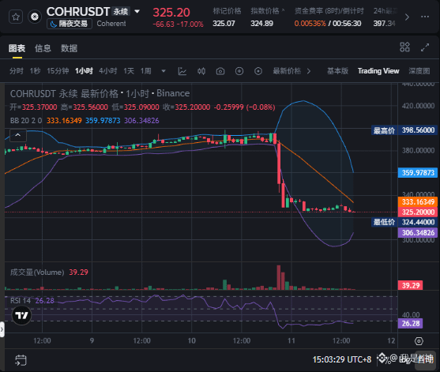Click the 324.44000 最低价 price label
The width and height of the screenshot is (440, 372).
point(404,222)
